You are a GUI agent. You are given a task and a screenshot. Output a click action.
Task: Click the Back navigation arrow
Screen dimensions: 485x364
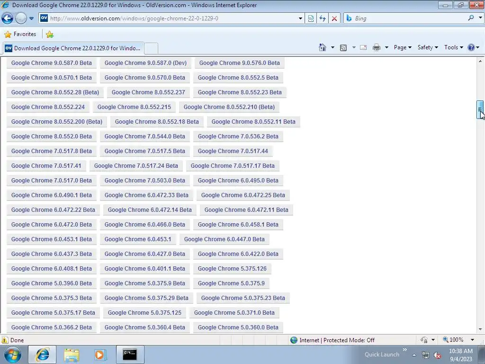[7, 18]
